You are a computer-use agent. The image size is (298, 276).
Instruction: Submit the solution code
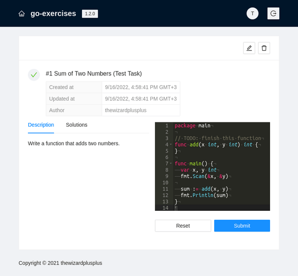pyautogui.click(x=242, y=226)
